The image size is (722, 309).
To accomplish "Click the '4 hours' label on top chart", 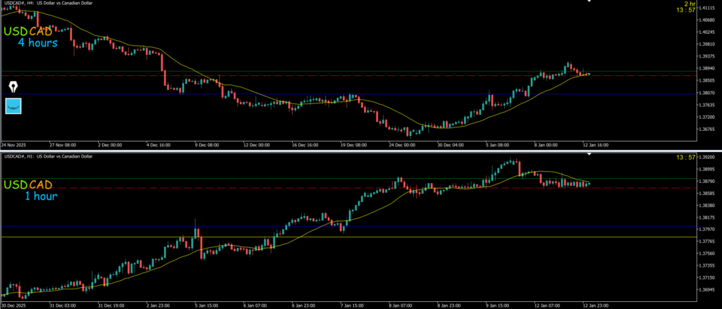I will click(38, 44).
